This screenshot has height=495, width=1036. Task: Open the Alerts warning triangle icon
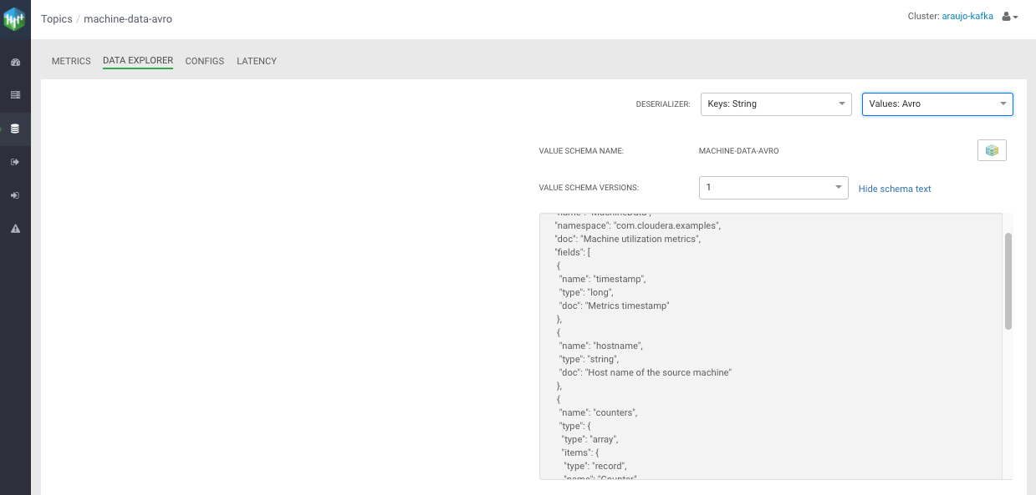15,229
